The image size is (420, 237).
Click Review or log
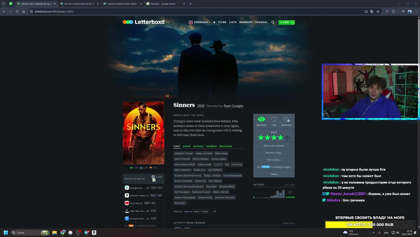point(274,153)
